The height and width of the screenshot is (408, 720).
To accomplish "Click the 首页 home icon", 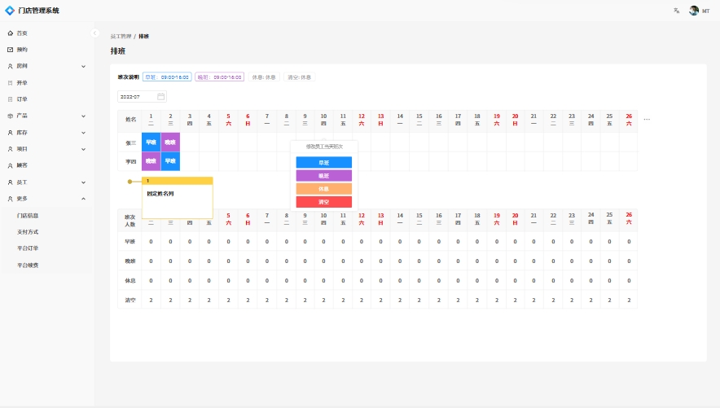I will pos(10,33).
